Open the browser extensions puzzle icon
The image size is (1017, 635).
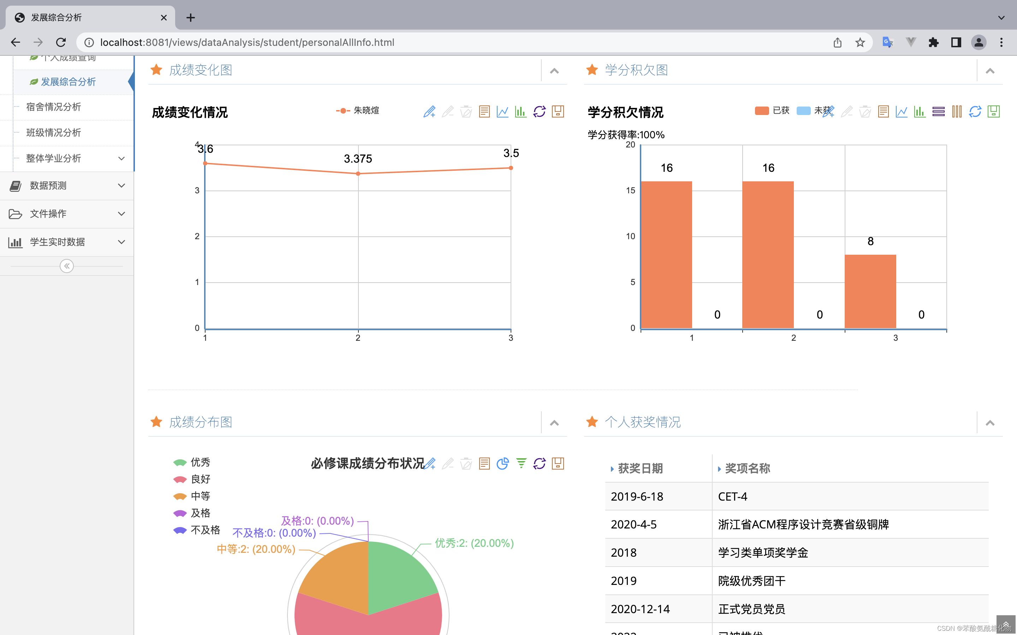(x=933, y=42)
